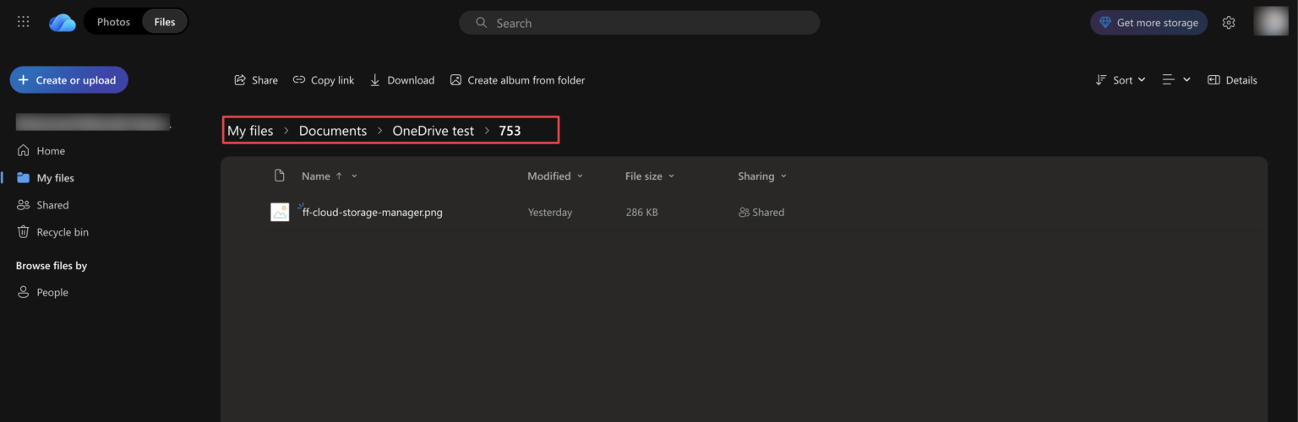Click Get more storage button
Screen dimensions: 1298x422
tap(1148, 23)
